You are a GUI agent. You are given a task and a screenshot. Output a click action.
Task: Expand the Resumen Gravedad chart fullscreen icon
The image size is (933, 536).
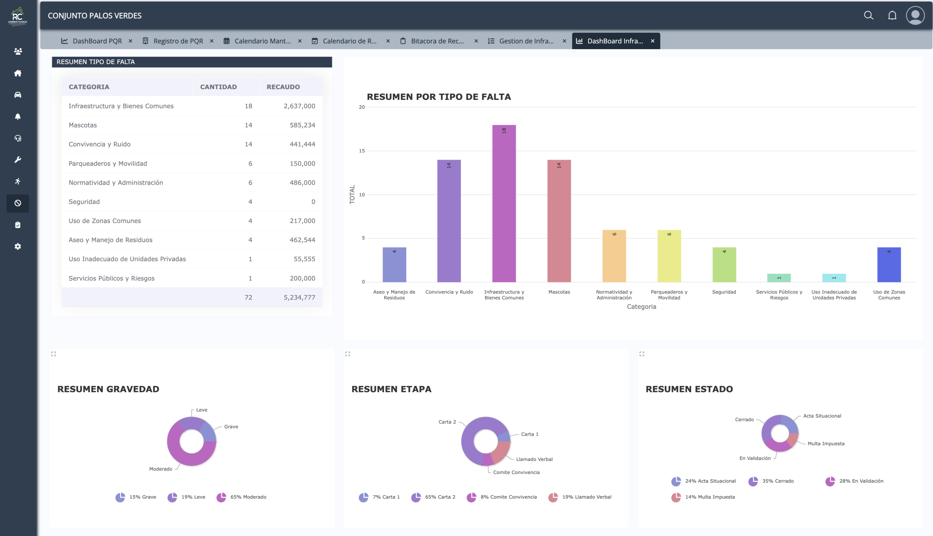point(53,354)
